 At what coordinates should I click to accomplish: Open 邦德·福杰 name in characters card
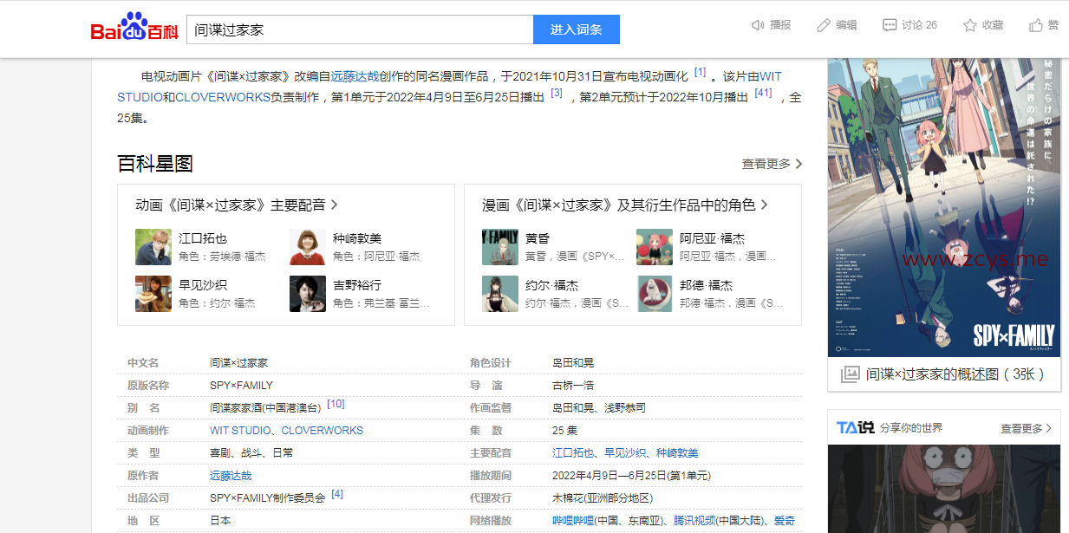[706, 285]
